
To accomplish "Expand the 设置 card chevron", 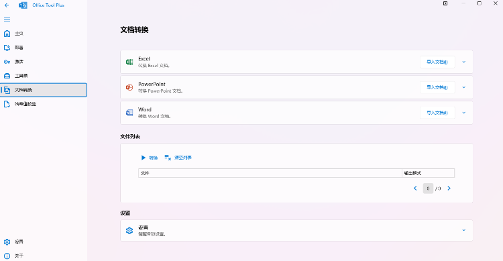I will [x=464, y=230].
